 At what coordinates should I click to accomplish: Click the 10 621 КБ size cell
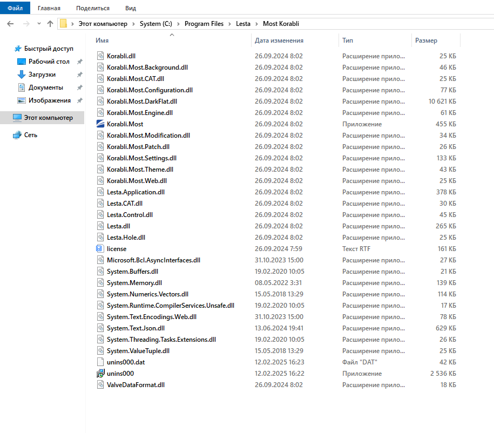[442, 102]
